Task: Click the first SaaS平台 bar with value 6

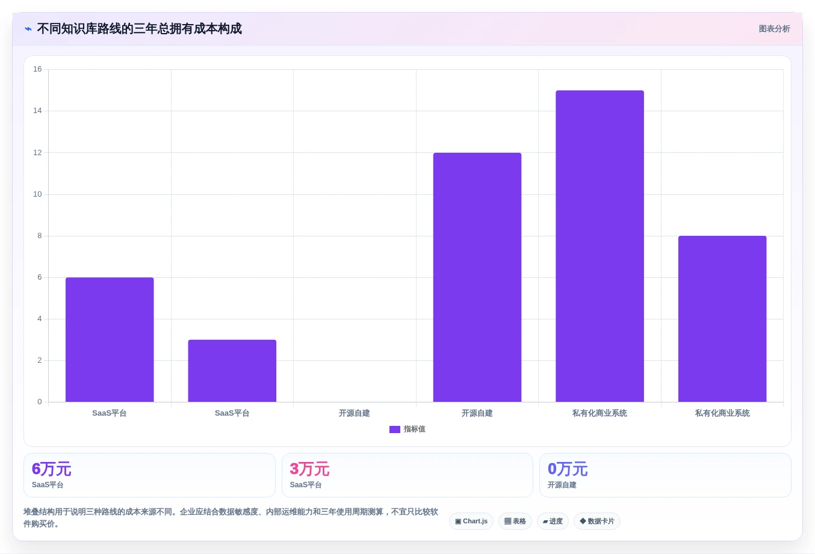Action: click(110, 340)
